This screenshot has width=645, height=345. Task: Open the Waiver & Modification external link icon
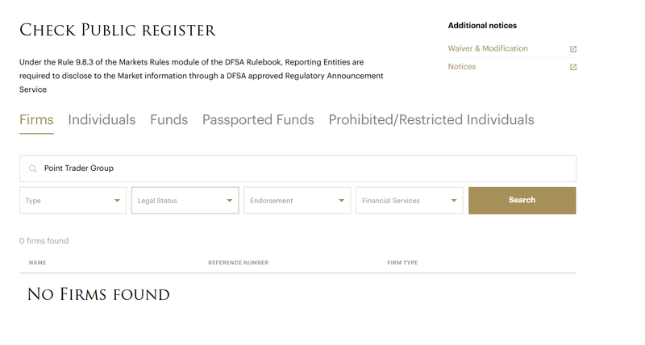tap(573, 49)
